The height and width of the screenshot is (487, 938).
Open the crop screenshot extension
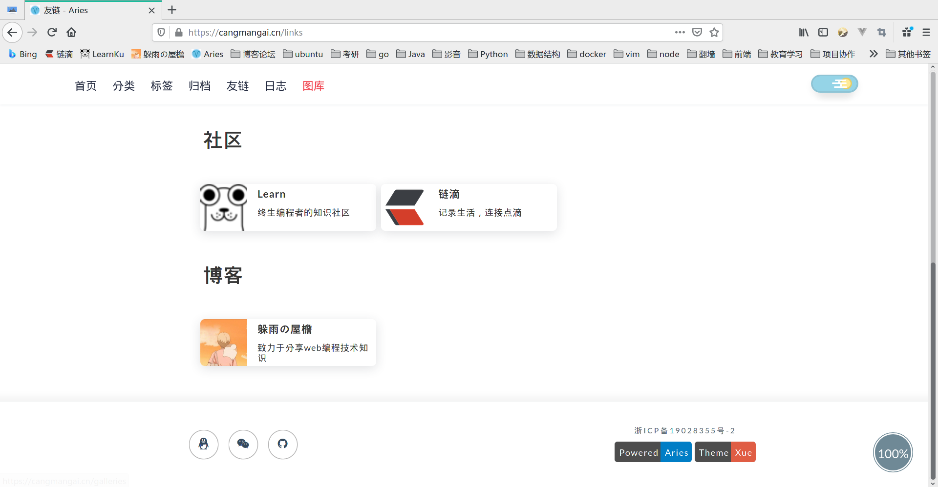pos(882,33)
